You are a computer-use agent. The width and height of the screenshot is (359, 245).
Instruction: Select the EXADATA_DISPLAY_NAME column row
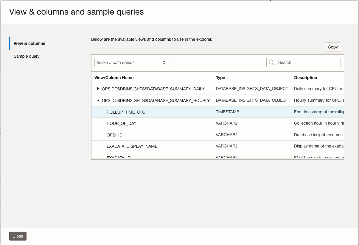pyautogui.click(x=132, y=146)
